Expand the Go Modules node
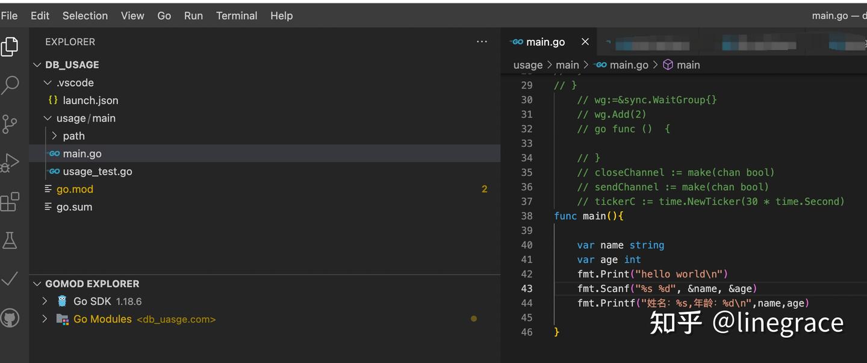This screenshot has height=363, width=867. coord(45,319)
